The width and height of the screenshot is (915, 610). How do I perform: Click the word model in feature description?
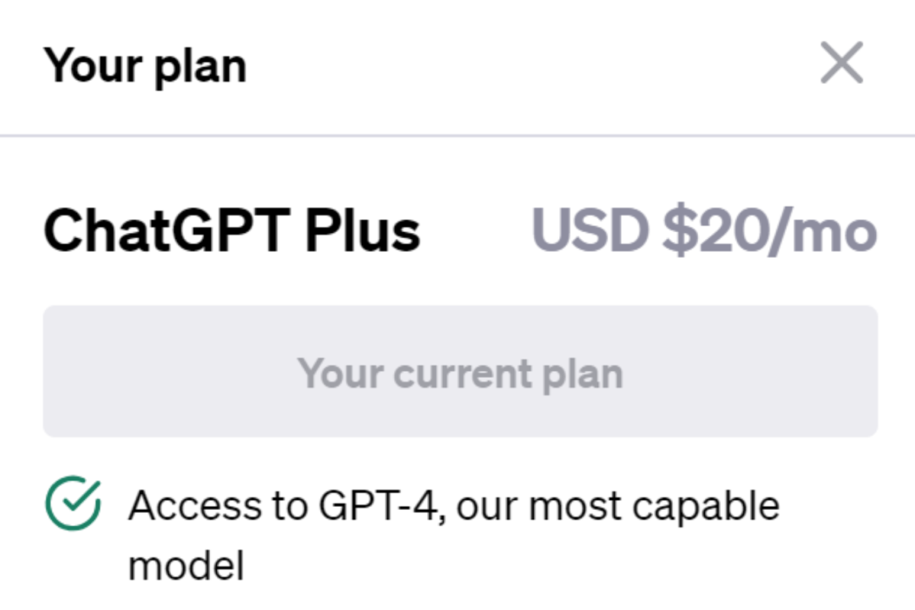186,565
